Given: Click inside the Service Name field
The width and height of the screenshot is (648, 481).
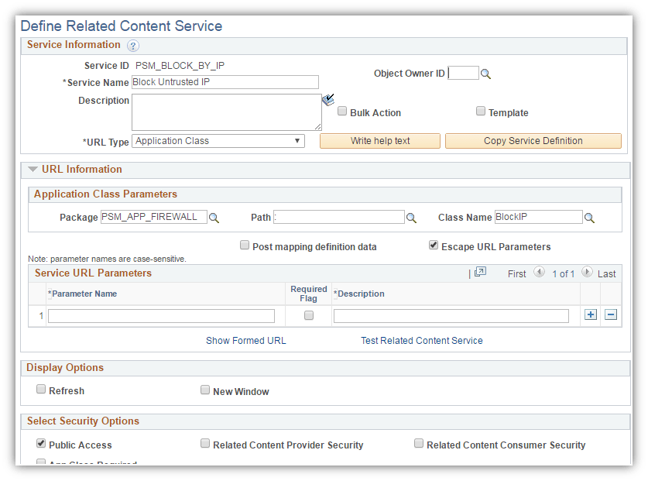Looking at the screenshot, I should pos(225,82).
